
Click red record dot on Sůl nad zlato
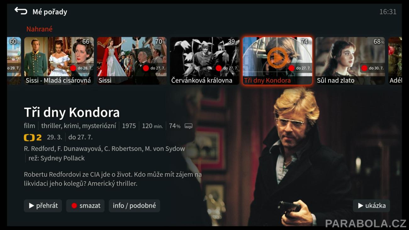364,68
